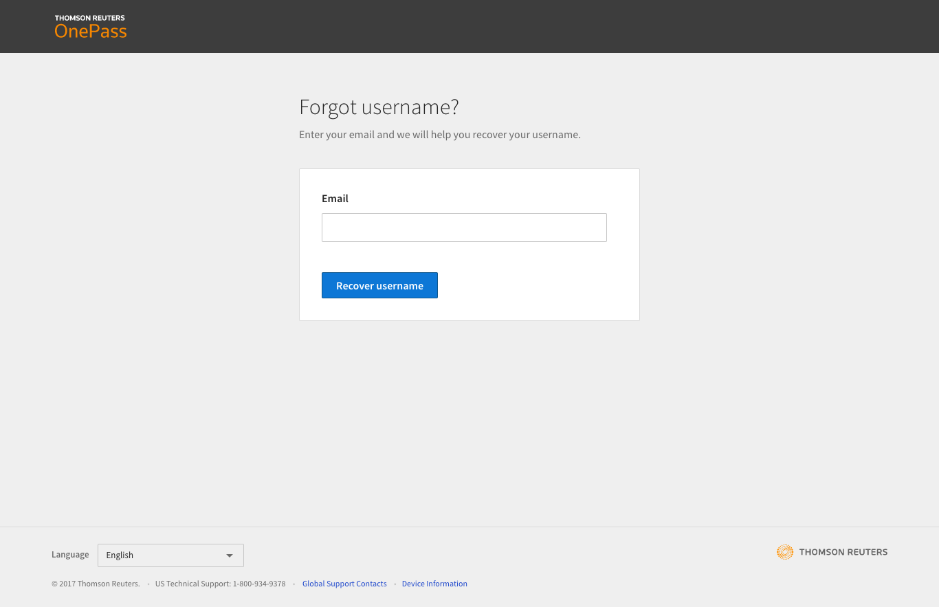This screenshot has width=939, height=607.
Task: Click the US Technical Support phone number
Action: point(258,584)
